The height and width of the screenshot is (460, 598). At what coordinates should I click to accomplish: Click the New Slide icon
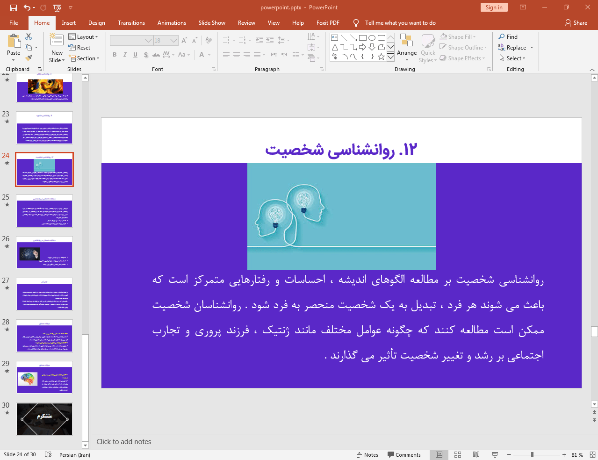57,40
